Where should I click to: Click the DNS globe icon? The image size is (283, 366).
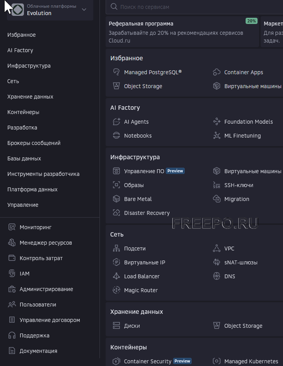217,276
